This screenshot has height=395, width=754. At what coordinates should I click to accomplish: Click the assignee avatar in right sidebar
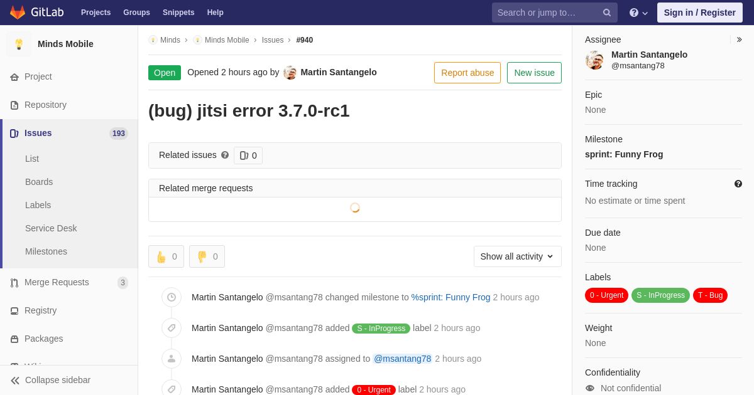click(x=594, y=60)
